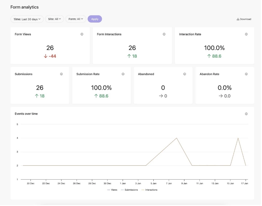The width and height of the screenshot is (262, 206).
Task: Show info for Submission Rate card
Action: click(x=123, y=74)
